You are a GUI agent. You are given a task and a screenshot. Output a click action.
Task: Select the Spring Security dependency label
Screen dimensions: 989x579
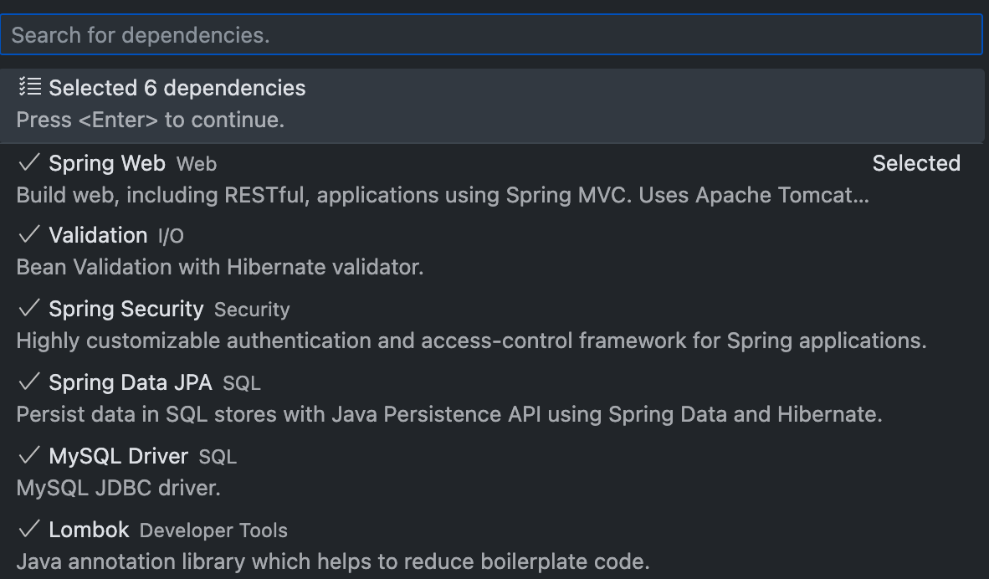pos(126,310)
